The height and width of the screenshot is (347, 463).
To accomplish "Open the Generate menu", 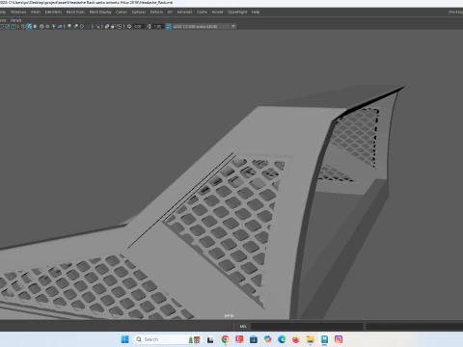I will [x=184, y=12].
